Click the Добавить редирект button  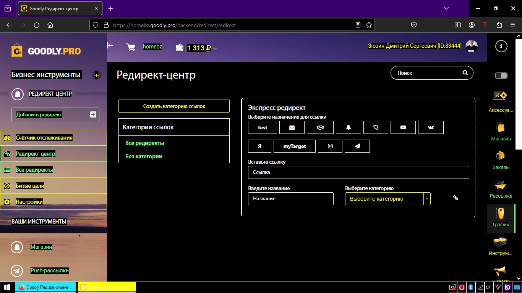coord(55,114)
